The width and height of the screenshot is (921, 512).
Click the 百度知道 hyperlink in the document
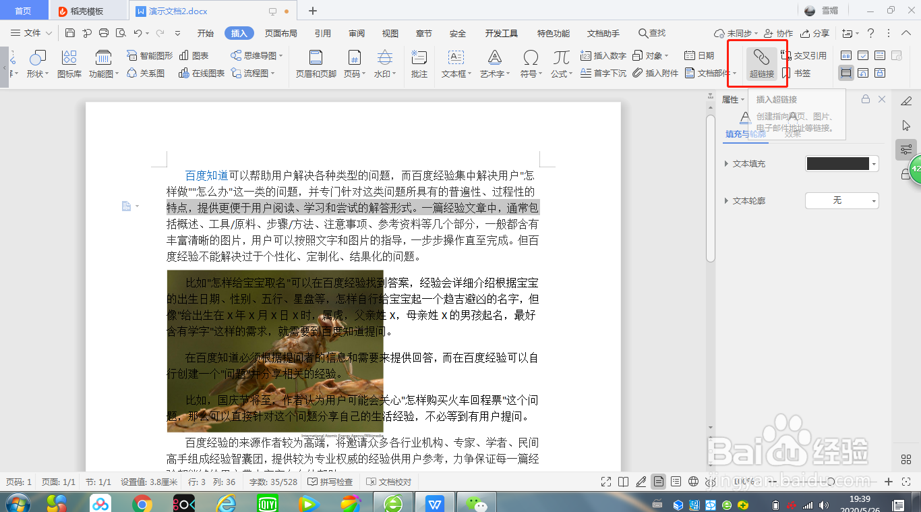point(206,175)
